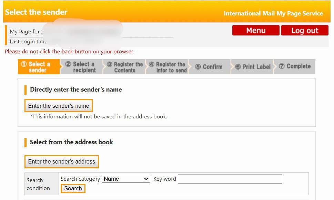
Task: Select step 1 'Select a sender' tab
Action: coord(39,67)
